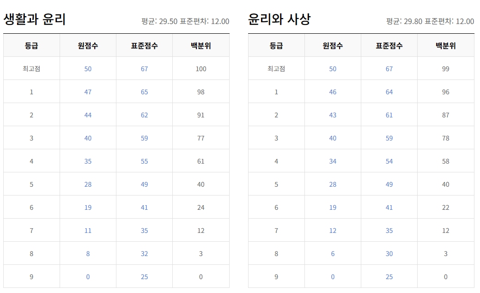
Task: Click 백분위 78 in 윤리와 사상 grade 3
Action: (x=446, y=138)
